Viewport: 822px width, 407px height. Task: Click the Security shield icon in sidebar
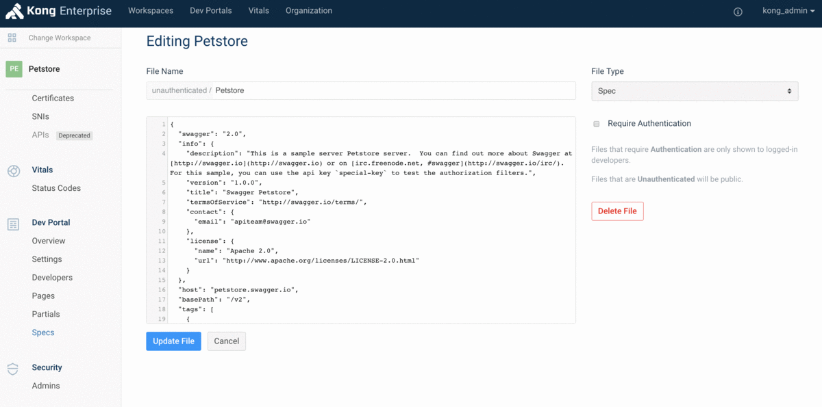pyautogui.click(x=13, y=369)
